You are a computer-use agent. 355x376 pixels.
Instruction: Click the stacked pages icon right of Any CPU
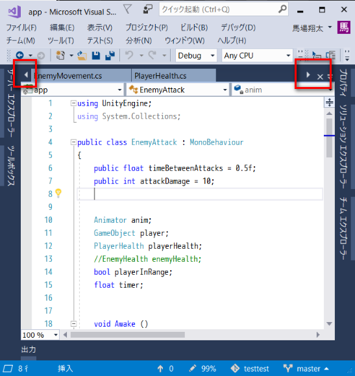(330, 55)
